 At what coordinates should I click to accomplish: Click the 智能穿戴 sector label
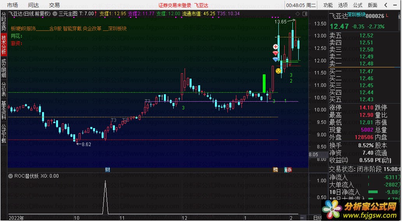[72, 29]
